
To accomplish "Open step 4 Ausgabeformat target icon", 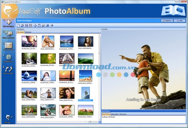I will (9, 57).
